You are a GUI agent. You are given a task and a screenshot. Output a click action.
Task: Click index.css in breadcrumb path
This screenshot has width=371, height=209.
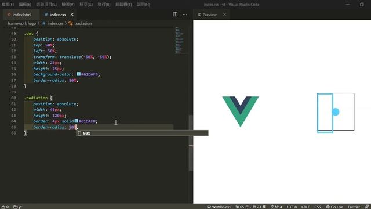coord(55,23)
